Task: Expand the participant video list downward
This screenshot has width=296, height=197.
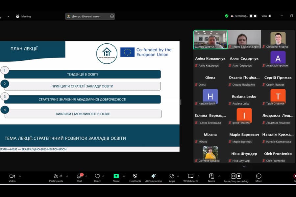Action: pos(244,167)
